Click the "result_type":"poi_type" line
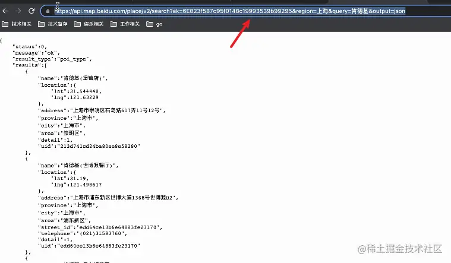This screenshot has height=263, width=451. (52, 59)
